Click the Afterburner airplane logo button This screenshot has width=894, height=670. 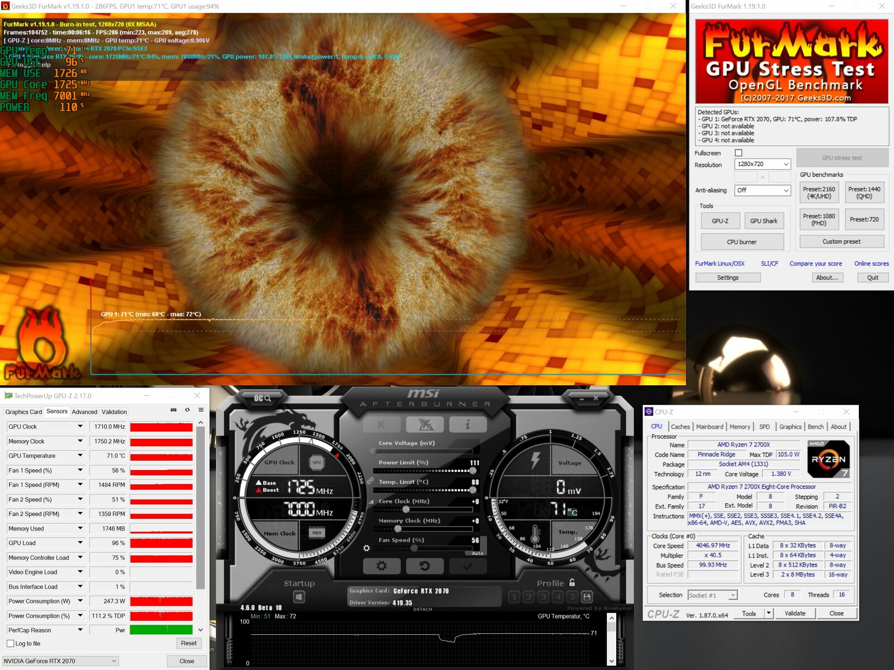(x=425, y=425)
